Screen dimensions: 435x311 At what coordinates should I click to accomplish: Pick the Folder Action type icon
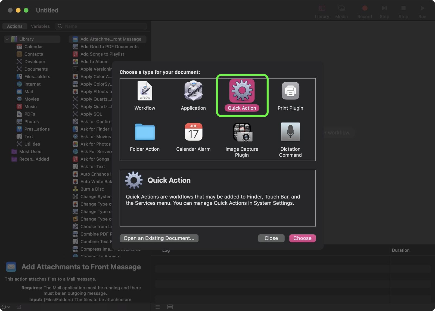tap(145, 132)
